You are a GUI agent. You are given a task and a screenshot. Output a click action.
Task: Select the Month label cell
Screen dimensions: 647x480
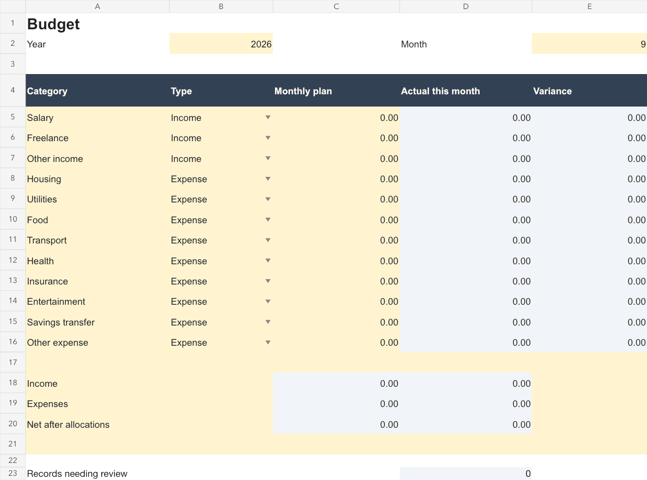coord(466,44)
